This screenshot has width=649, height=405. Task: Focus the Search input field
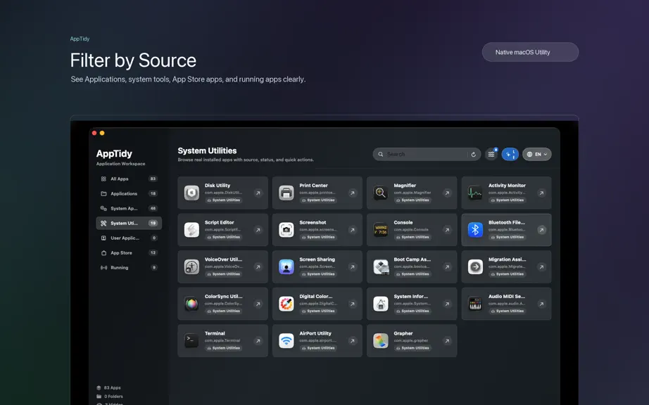coord(427,154)
